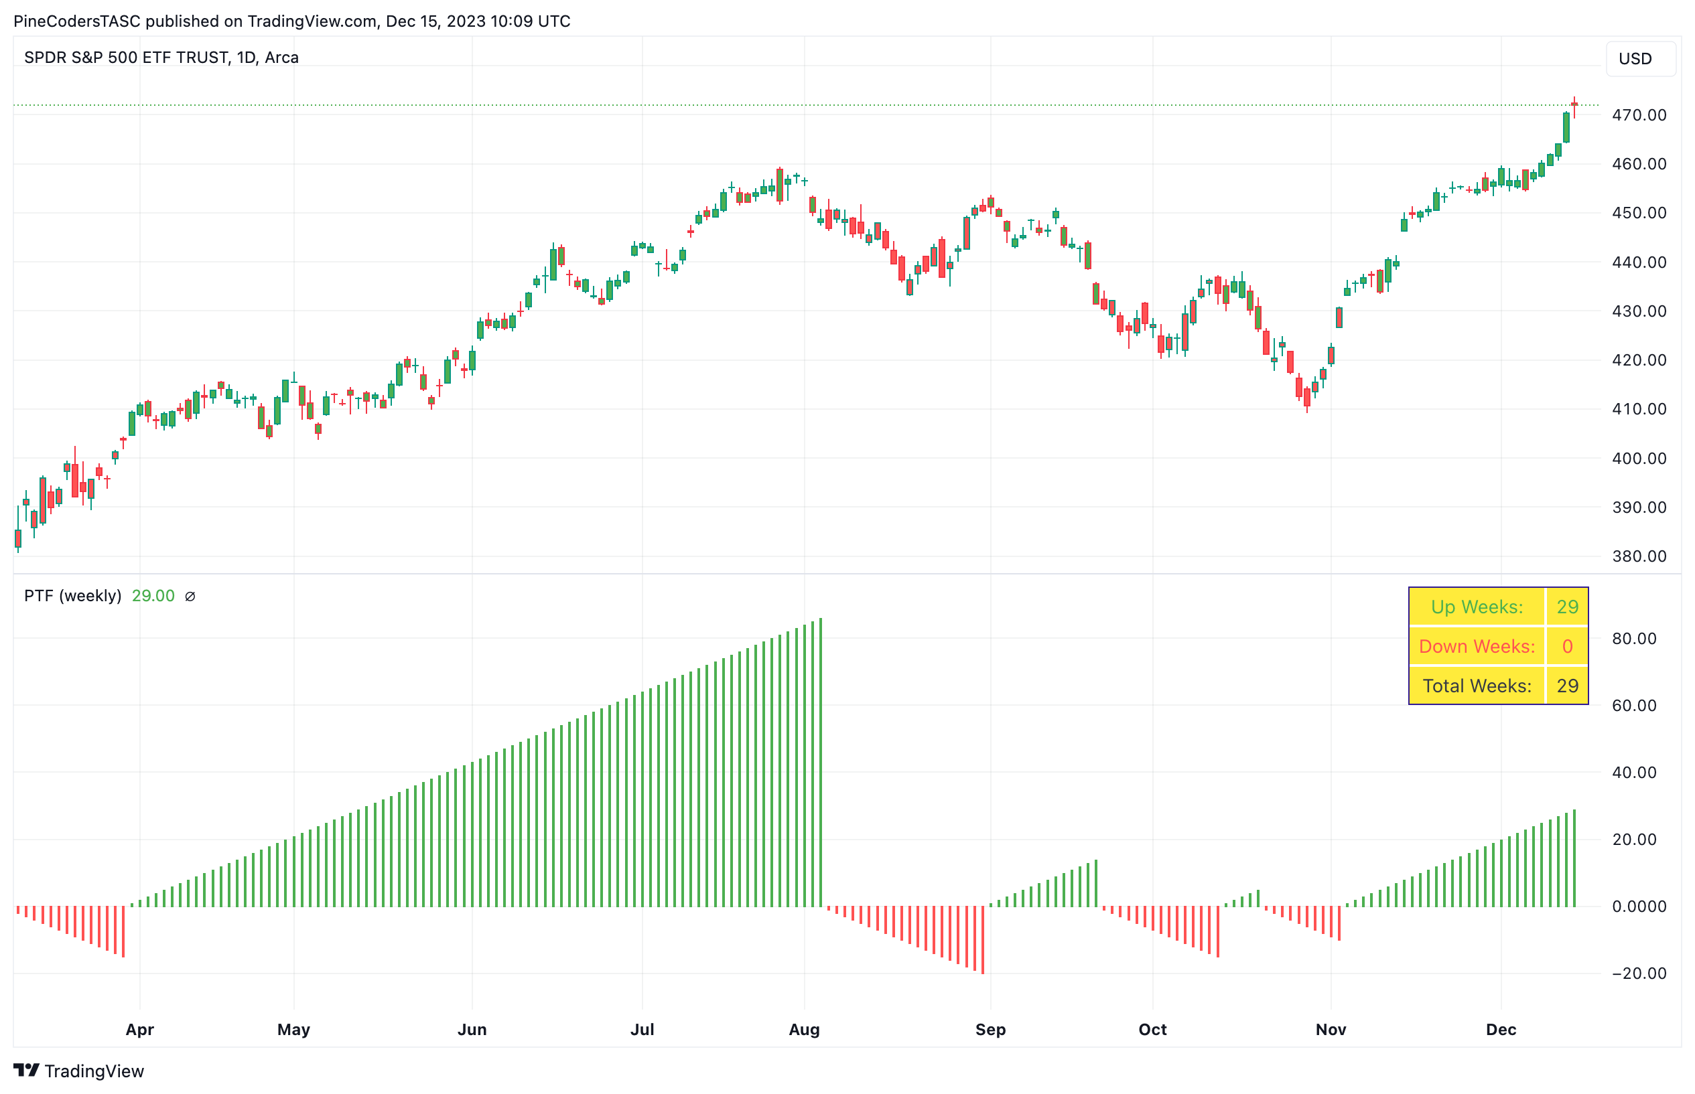This screenshot has height=1094, width=1695.
Task: Click the Down Weeks: table cell
Action: (x=1477, y=647)
